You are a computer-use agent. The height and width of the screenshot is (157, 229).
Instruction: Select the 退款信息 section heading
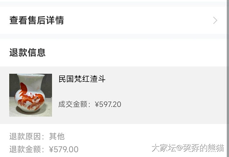tap(27, 52)
